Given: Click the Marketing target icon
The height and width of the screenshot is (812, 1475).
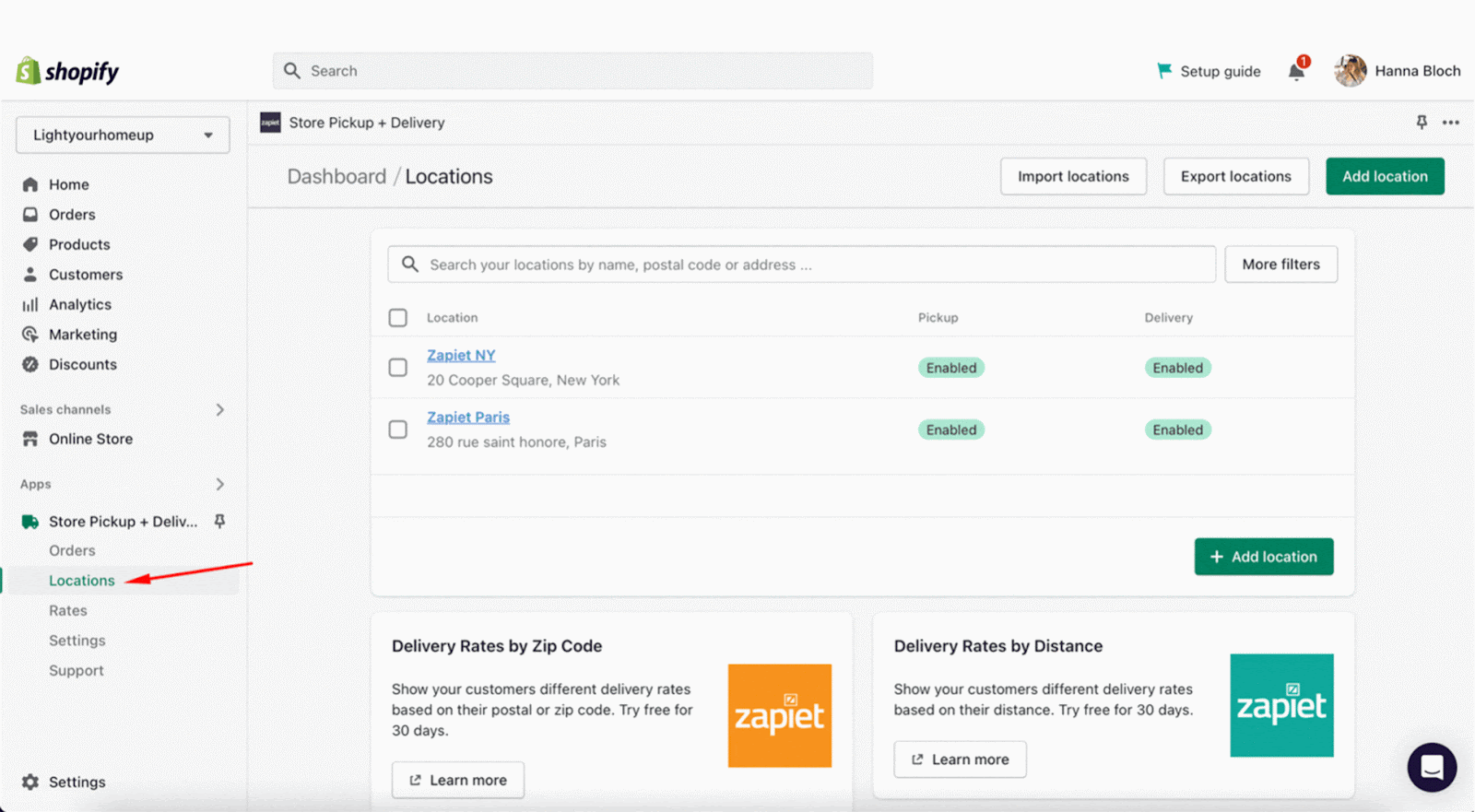Looking at the screenshot, I should [x=30, y=335].
